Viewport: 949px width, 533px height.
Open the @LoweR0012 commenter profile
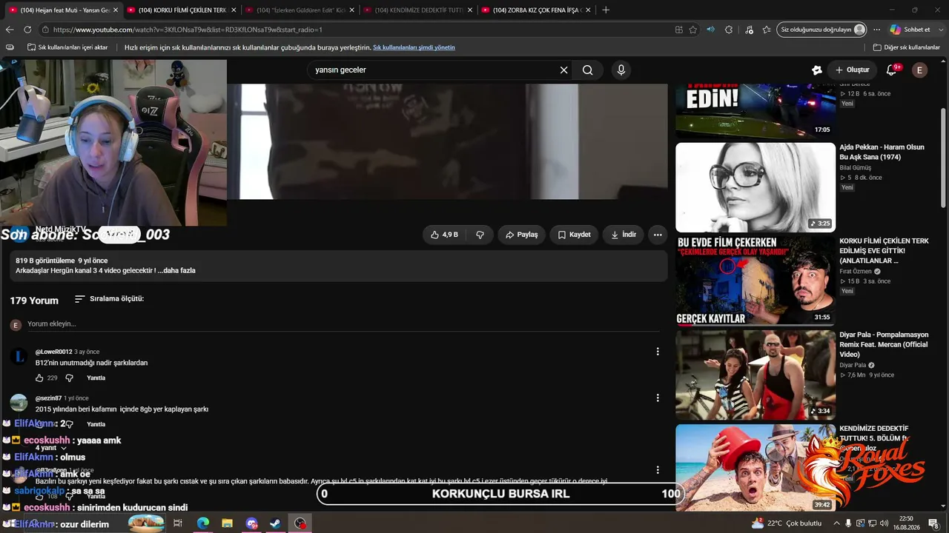pos(54,352)
